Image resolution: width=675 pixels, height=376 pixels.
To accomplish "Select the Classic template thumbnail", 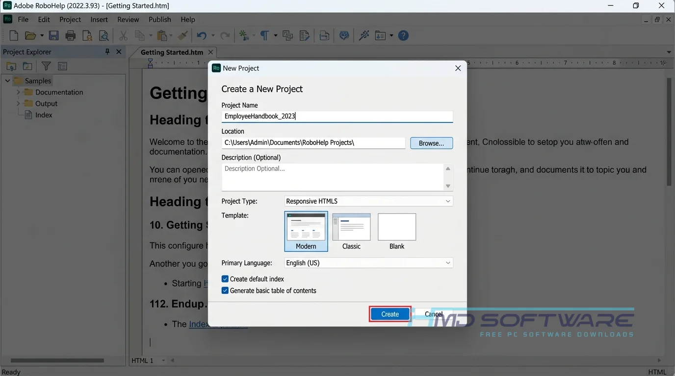I will pyautogui.click(x=351, y=231).
